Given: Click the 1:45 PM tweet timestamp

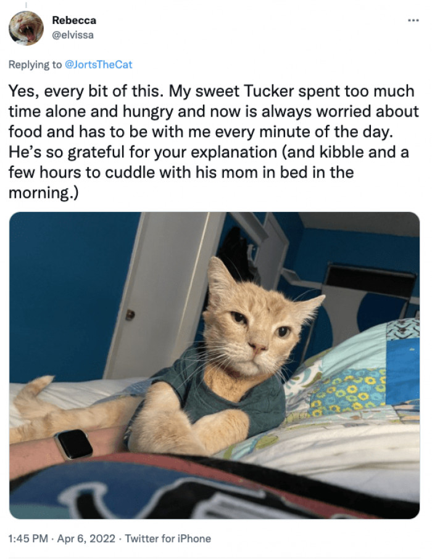Looking at the screenshot, I should [28, 538].
